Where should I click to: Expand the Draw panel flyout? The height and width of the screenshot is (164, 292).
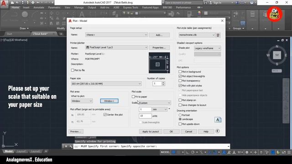24,28
